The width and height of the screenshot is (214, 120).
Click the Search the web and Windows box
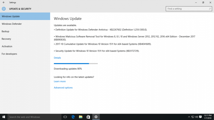click(x=34, y=117)
